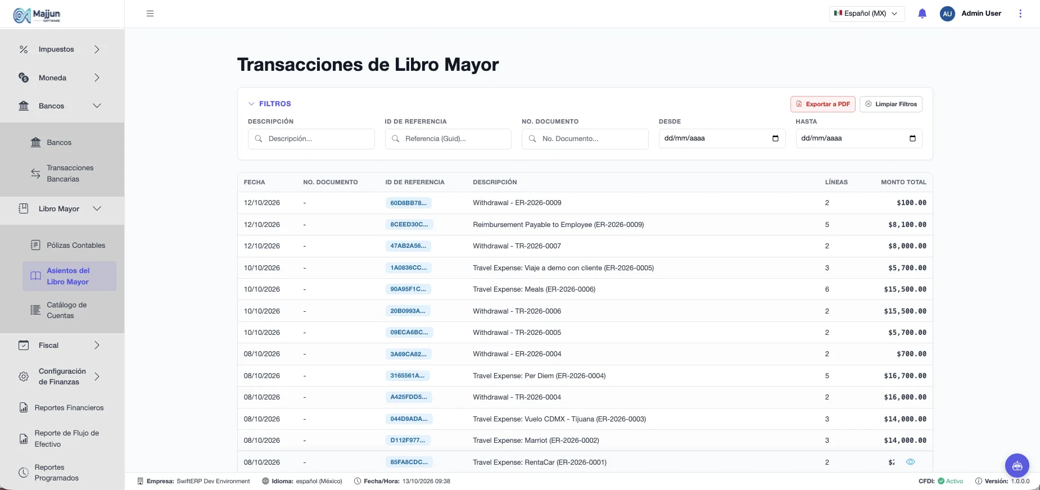Focus the Referencia (Guid) search field

[x=448, y=139]
